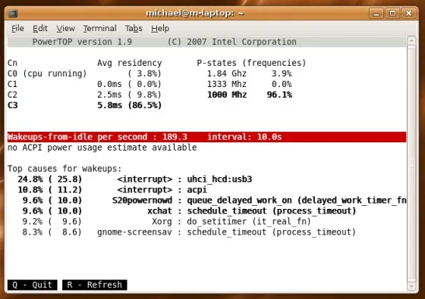This screenshot has width=425, height=299.
Task: Click the '5.8ms (86.5%)' residency value
Action: click(x=129, y=105)
